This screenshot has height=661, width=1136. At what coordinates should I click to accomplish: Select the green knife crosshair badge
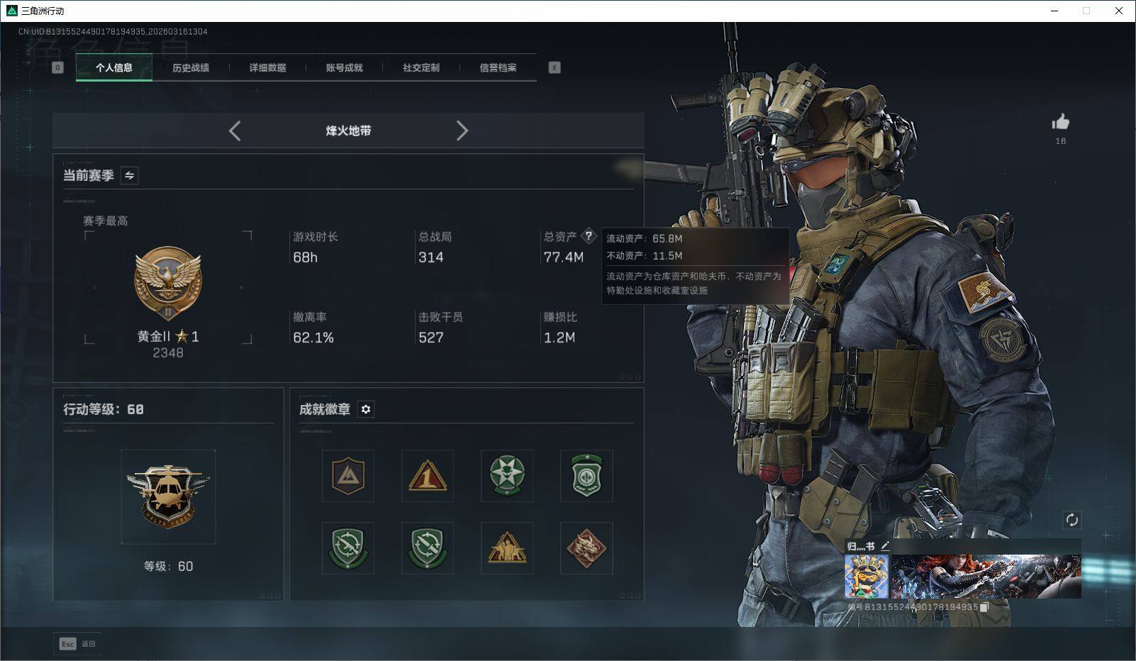tap(428, 548)
